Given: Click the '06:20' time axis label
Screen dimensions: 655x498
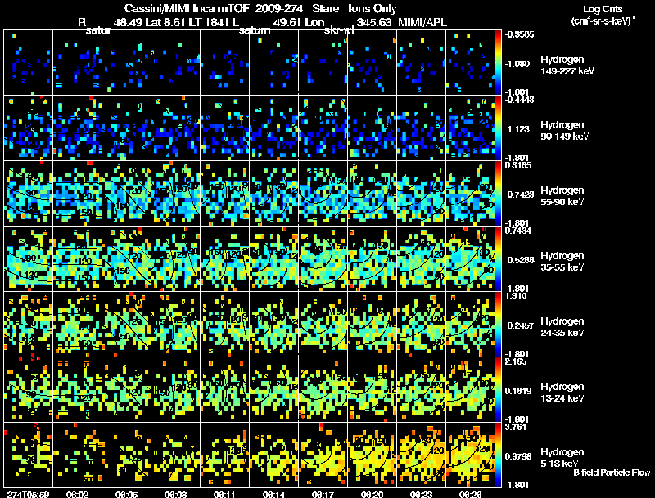Looking at the screenshot, I should [372, 494].
